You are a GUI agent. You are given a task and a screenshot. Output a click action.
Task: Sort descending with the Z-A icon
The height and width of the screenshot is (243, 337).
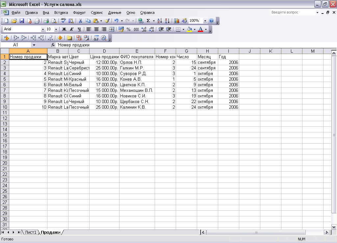[167, 21]
